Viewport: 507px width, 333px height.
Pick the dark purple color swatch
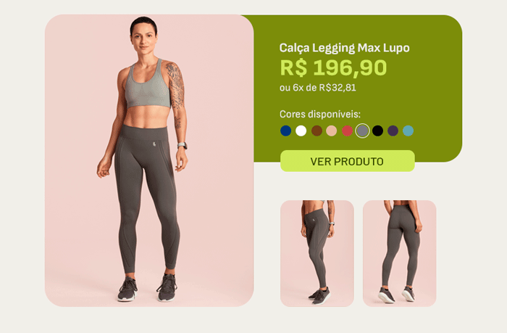click(393, 131)
